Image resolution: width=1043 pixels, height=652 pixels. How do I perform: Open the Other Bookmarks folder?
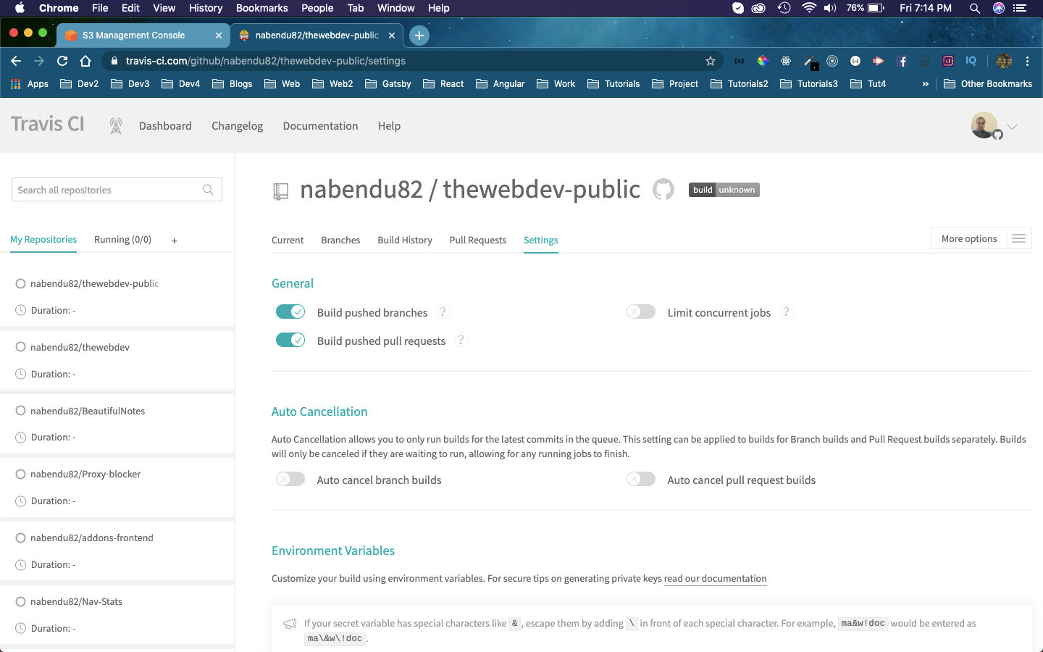tap(988, 84)
